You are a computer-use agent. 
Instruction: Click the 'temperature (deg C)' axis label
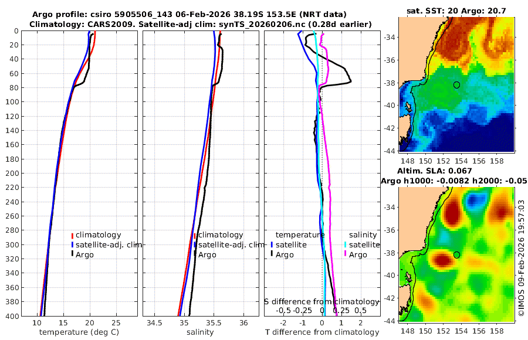79,332
